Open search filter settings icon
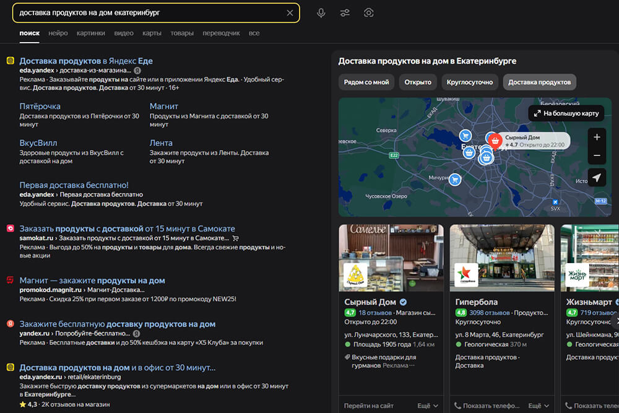The width and height of the screenshot is (619, 413). click(345, 12)
